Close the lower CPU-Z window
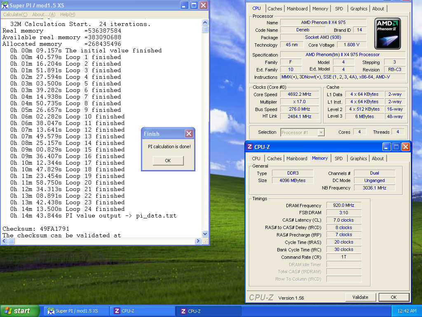 pyautogui.click(x=406, y=147)
